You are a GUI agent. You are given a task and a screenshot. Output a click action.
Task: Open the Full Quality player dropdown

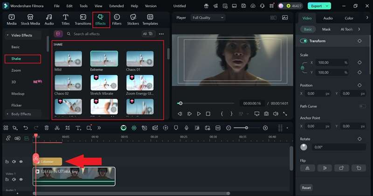(207, 18)
